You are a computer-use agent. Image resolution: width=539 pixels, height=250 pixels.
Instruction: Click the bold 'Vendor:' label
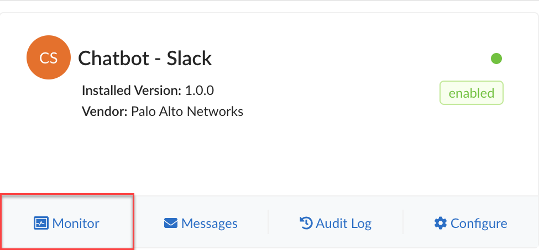coord(105,111)
